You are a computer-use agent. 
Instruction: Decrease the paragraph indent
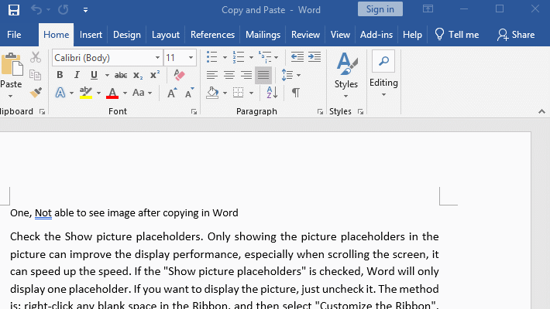coord(297,57)
